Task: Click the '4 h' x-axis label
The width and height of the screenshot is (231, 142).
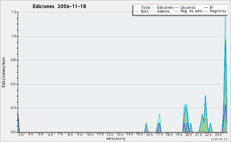Action: click(x=30, y=134)
